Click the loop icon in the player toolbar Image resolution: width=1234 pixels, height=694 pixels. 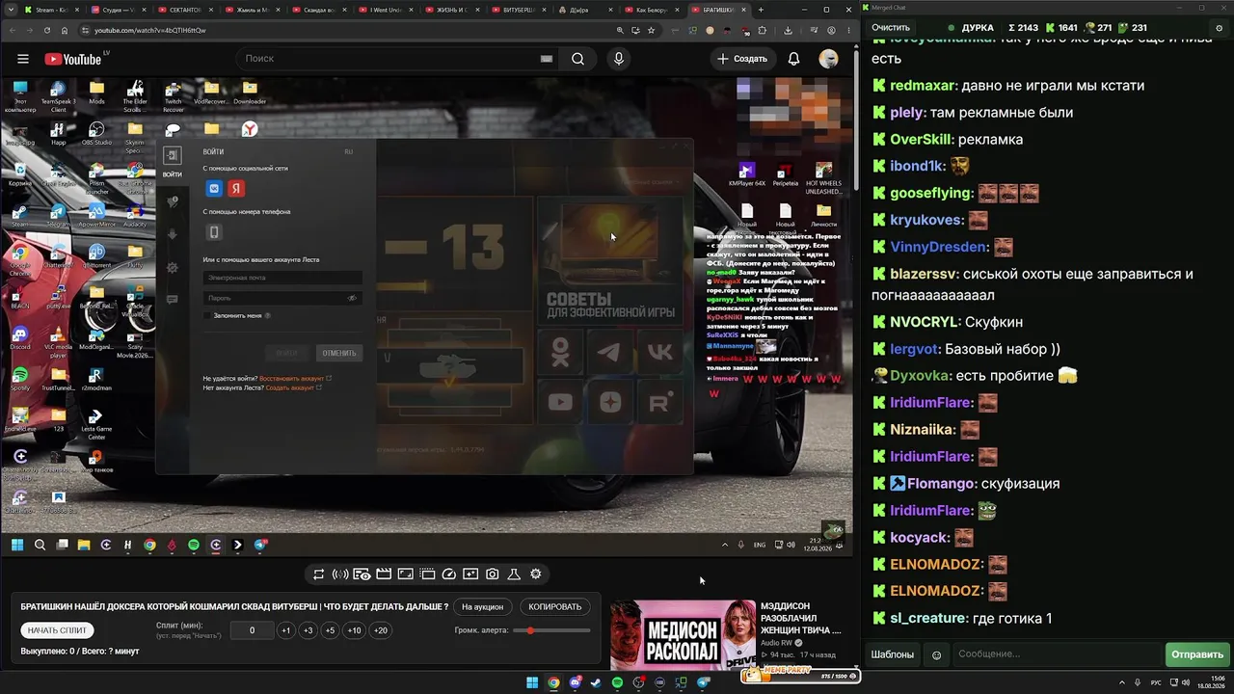tap(318, 574)
